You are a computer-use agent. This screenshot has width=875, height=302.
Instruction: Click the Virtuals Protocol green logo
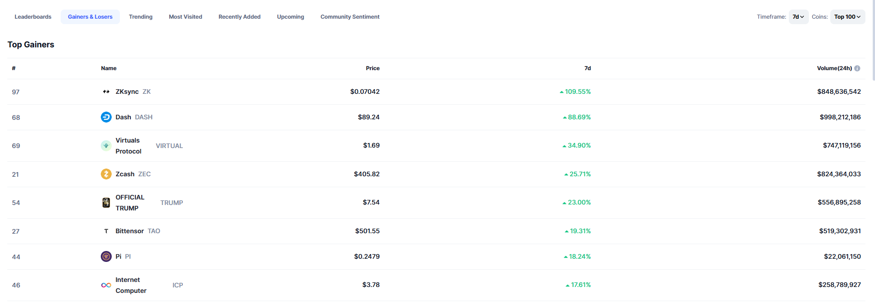106,146
